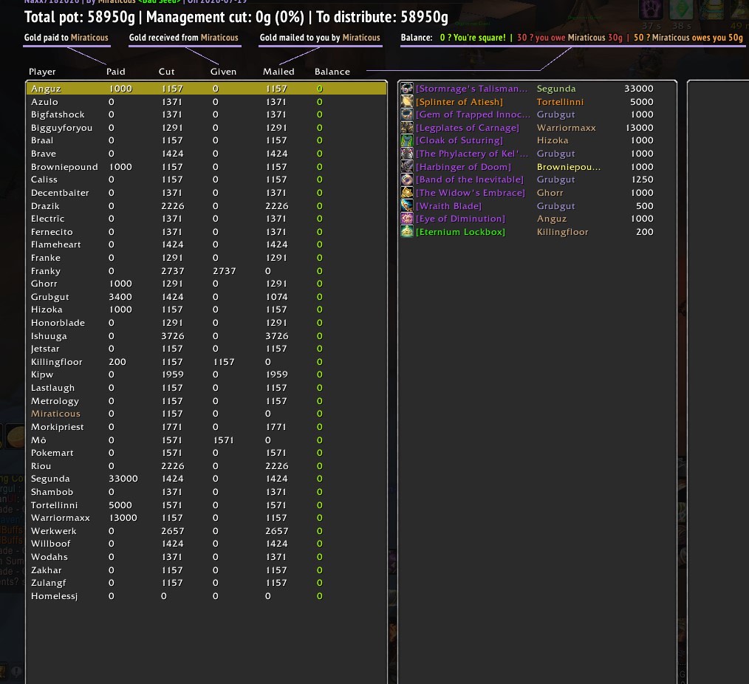Click Franky's 2737 given value
The image size is (749, 684).
[225, 271]
